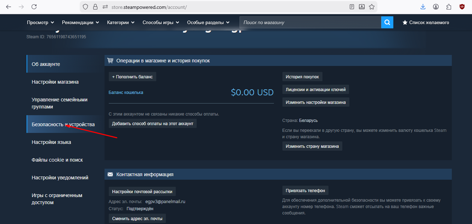Expand the Категории dropdown menu
The height and width of the screenshot is (224, 472).
(120, 22)
